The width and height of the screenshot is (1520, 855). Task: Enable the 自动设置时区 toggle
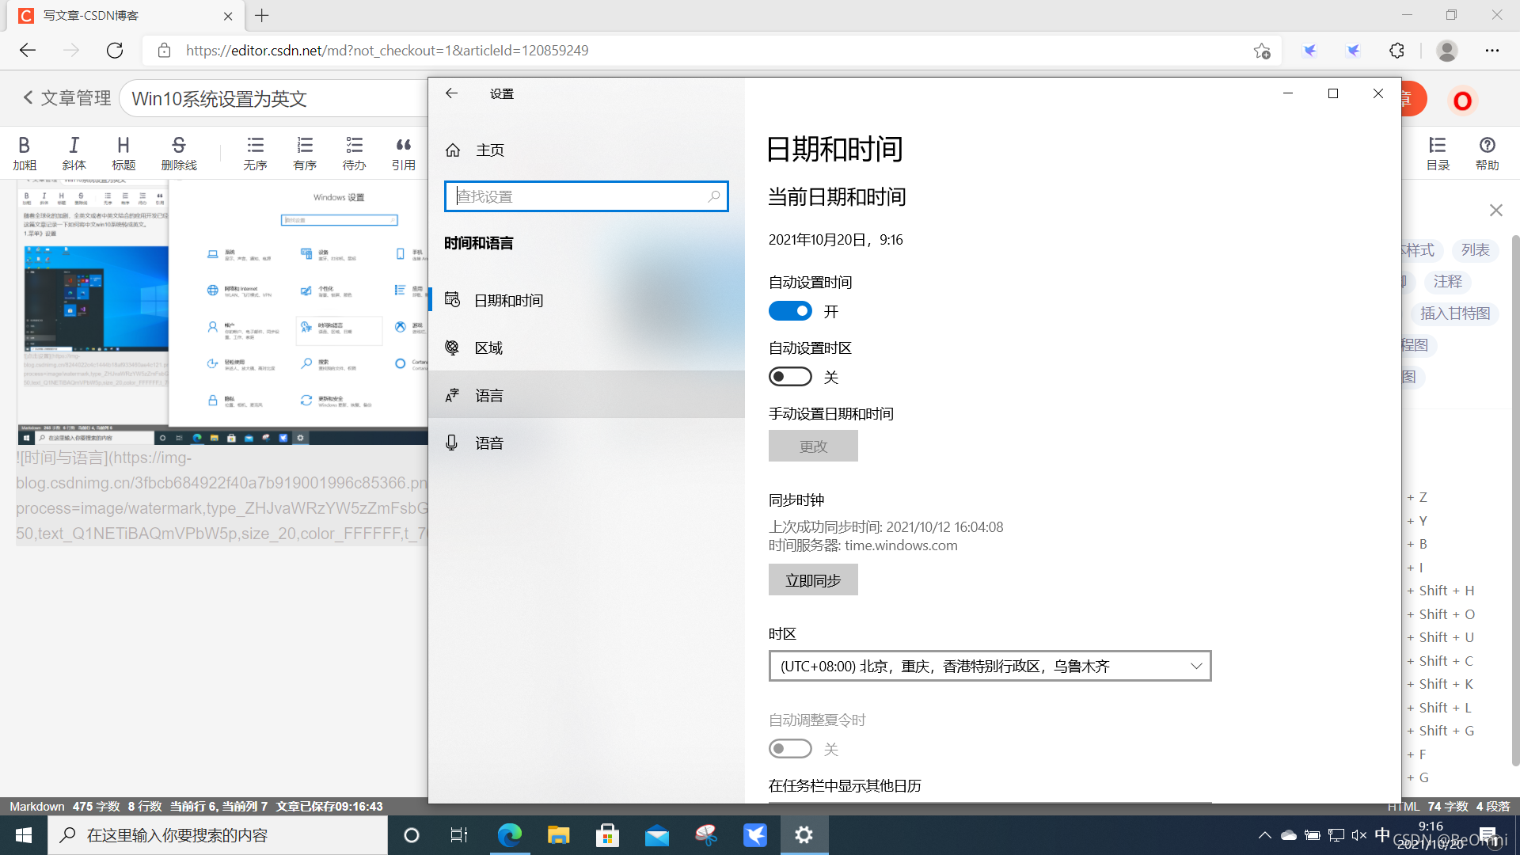790,377
